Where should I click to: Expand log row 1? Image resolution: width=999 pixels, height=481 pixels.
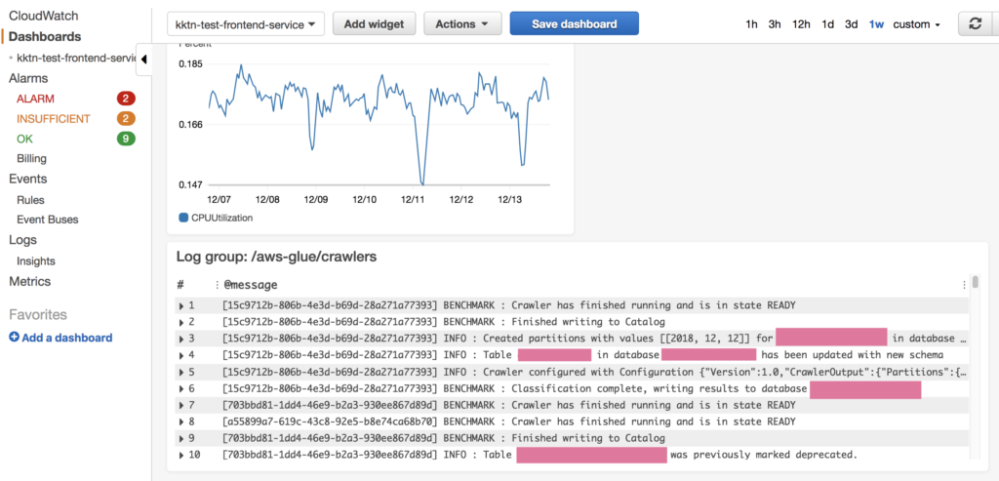pyautogui.click(x=182, y=305)
